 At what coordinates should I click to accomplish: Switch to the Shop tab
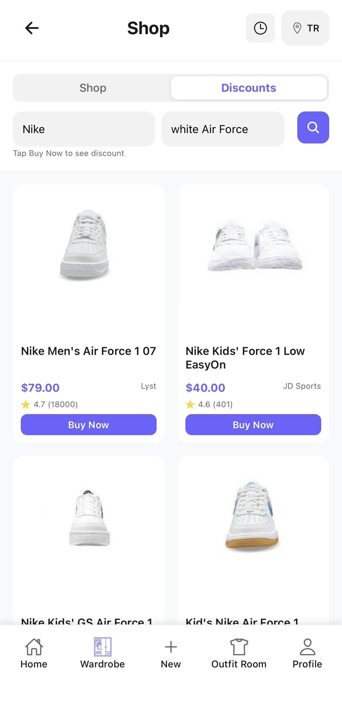[x=93, y=88]
